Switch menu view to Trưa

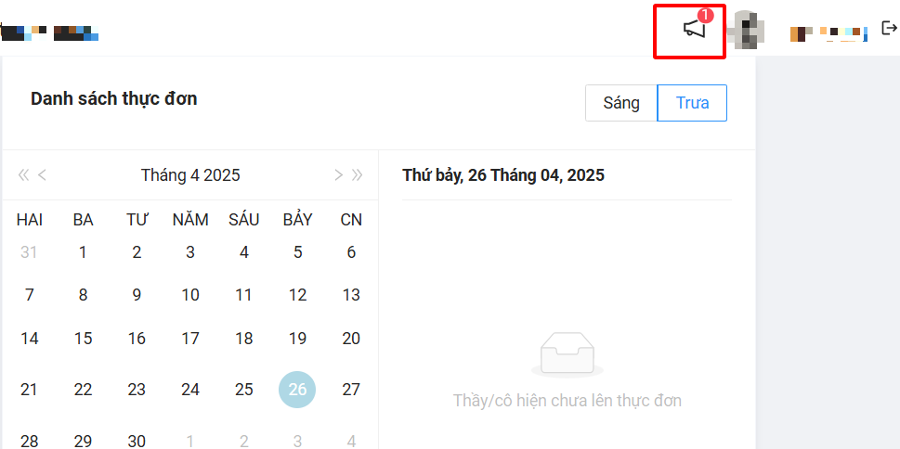tap(692, 103)
